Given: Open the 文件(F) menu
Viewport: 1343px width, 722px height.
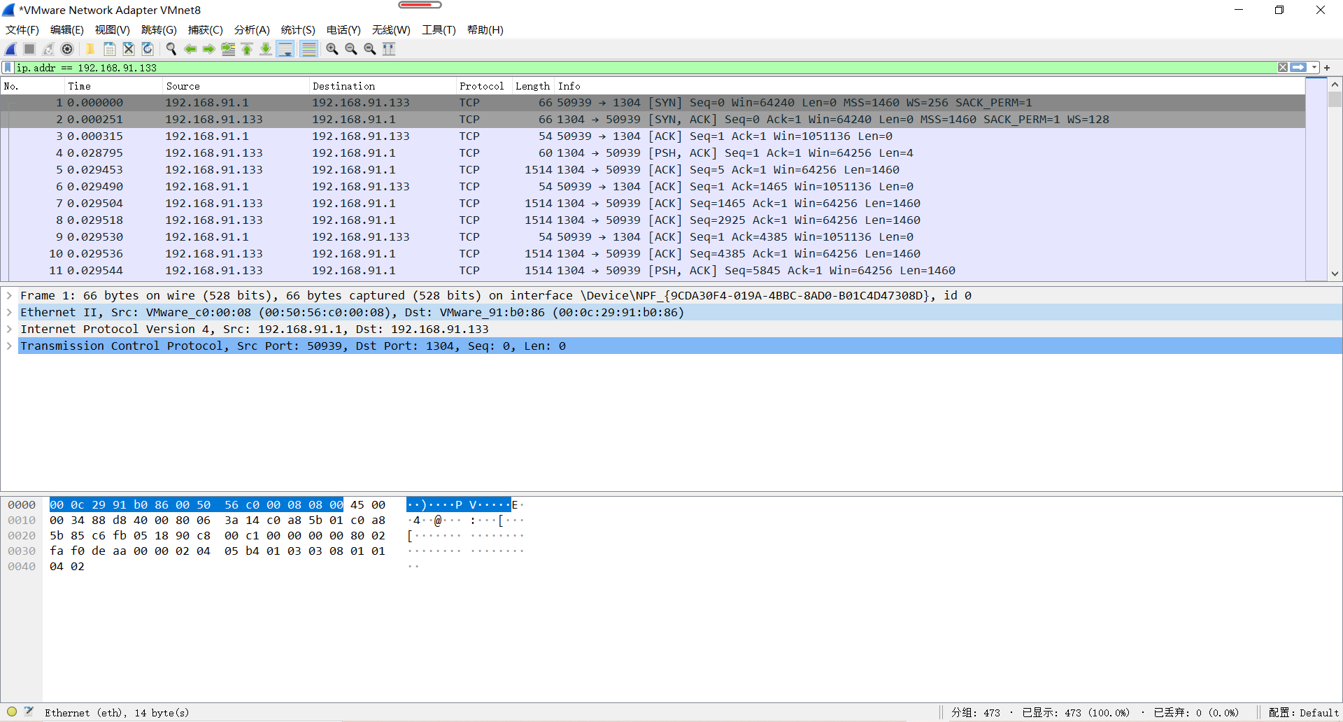Looking at the screenshot, I should tap(22, 30).
